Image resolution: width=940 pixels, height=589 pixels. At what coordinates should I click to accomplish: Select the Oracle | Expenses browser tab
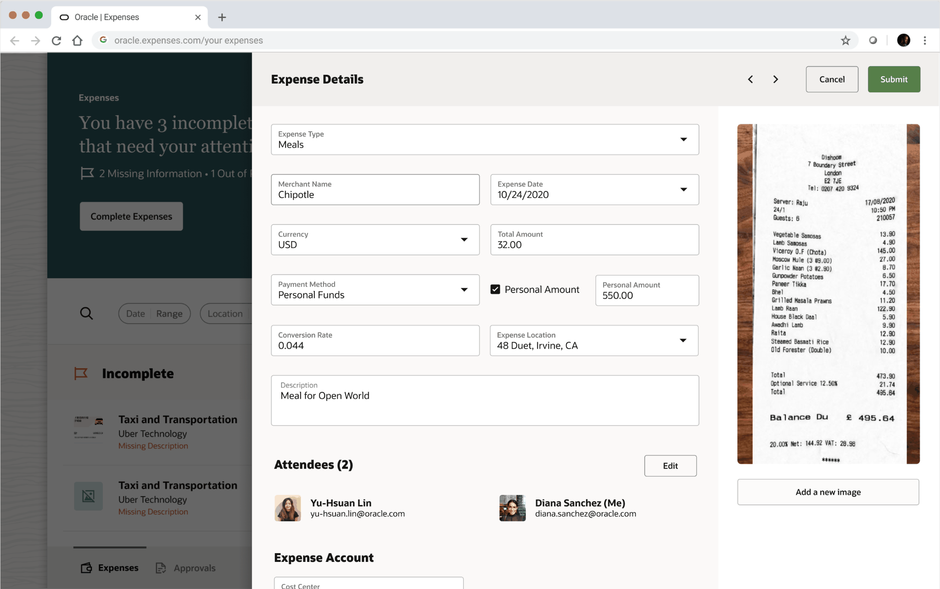coord(129,17)
